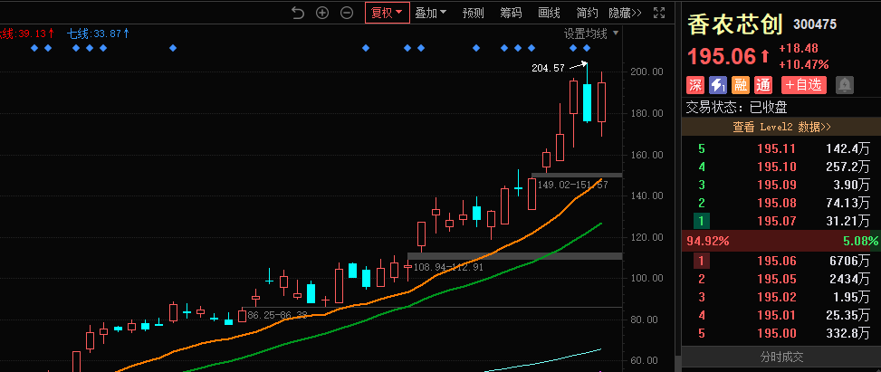Click 隐藏>> to hide side panel
881x372 pixels.
click(x=625, y=12)
